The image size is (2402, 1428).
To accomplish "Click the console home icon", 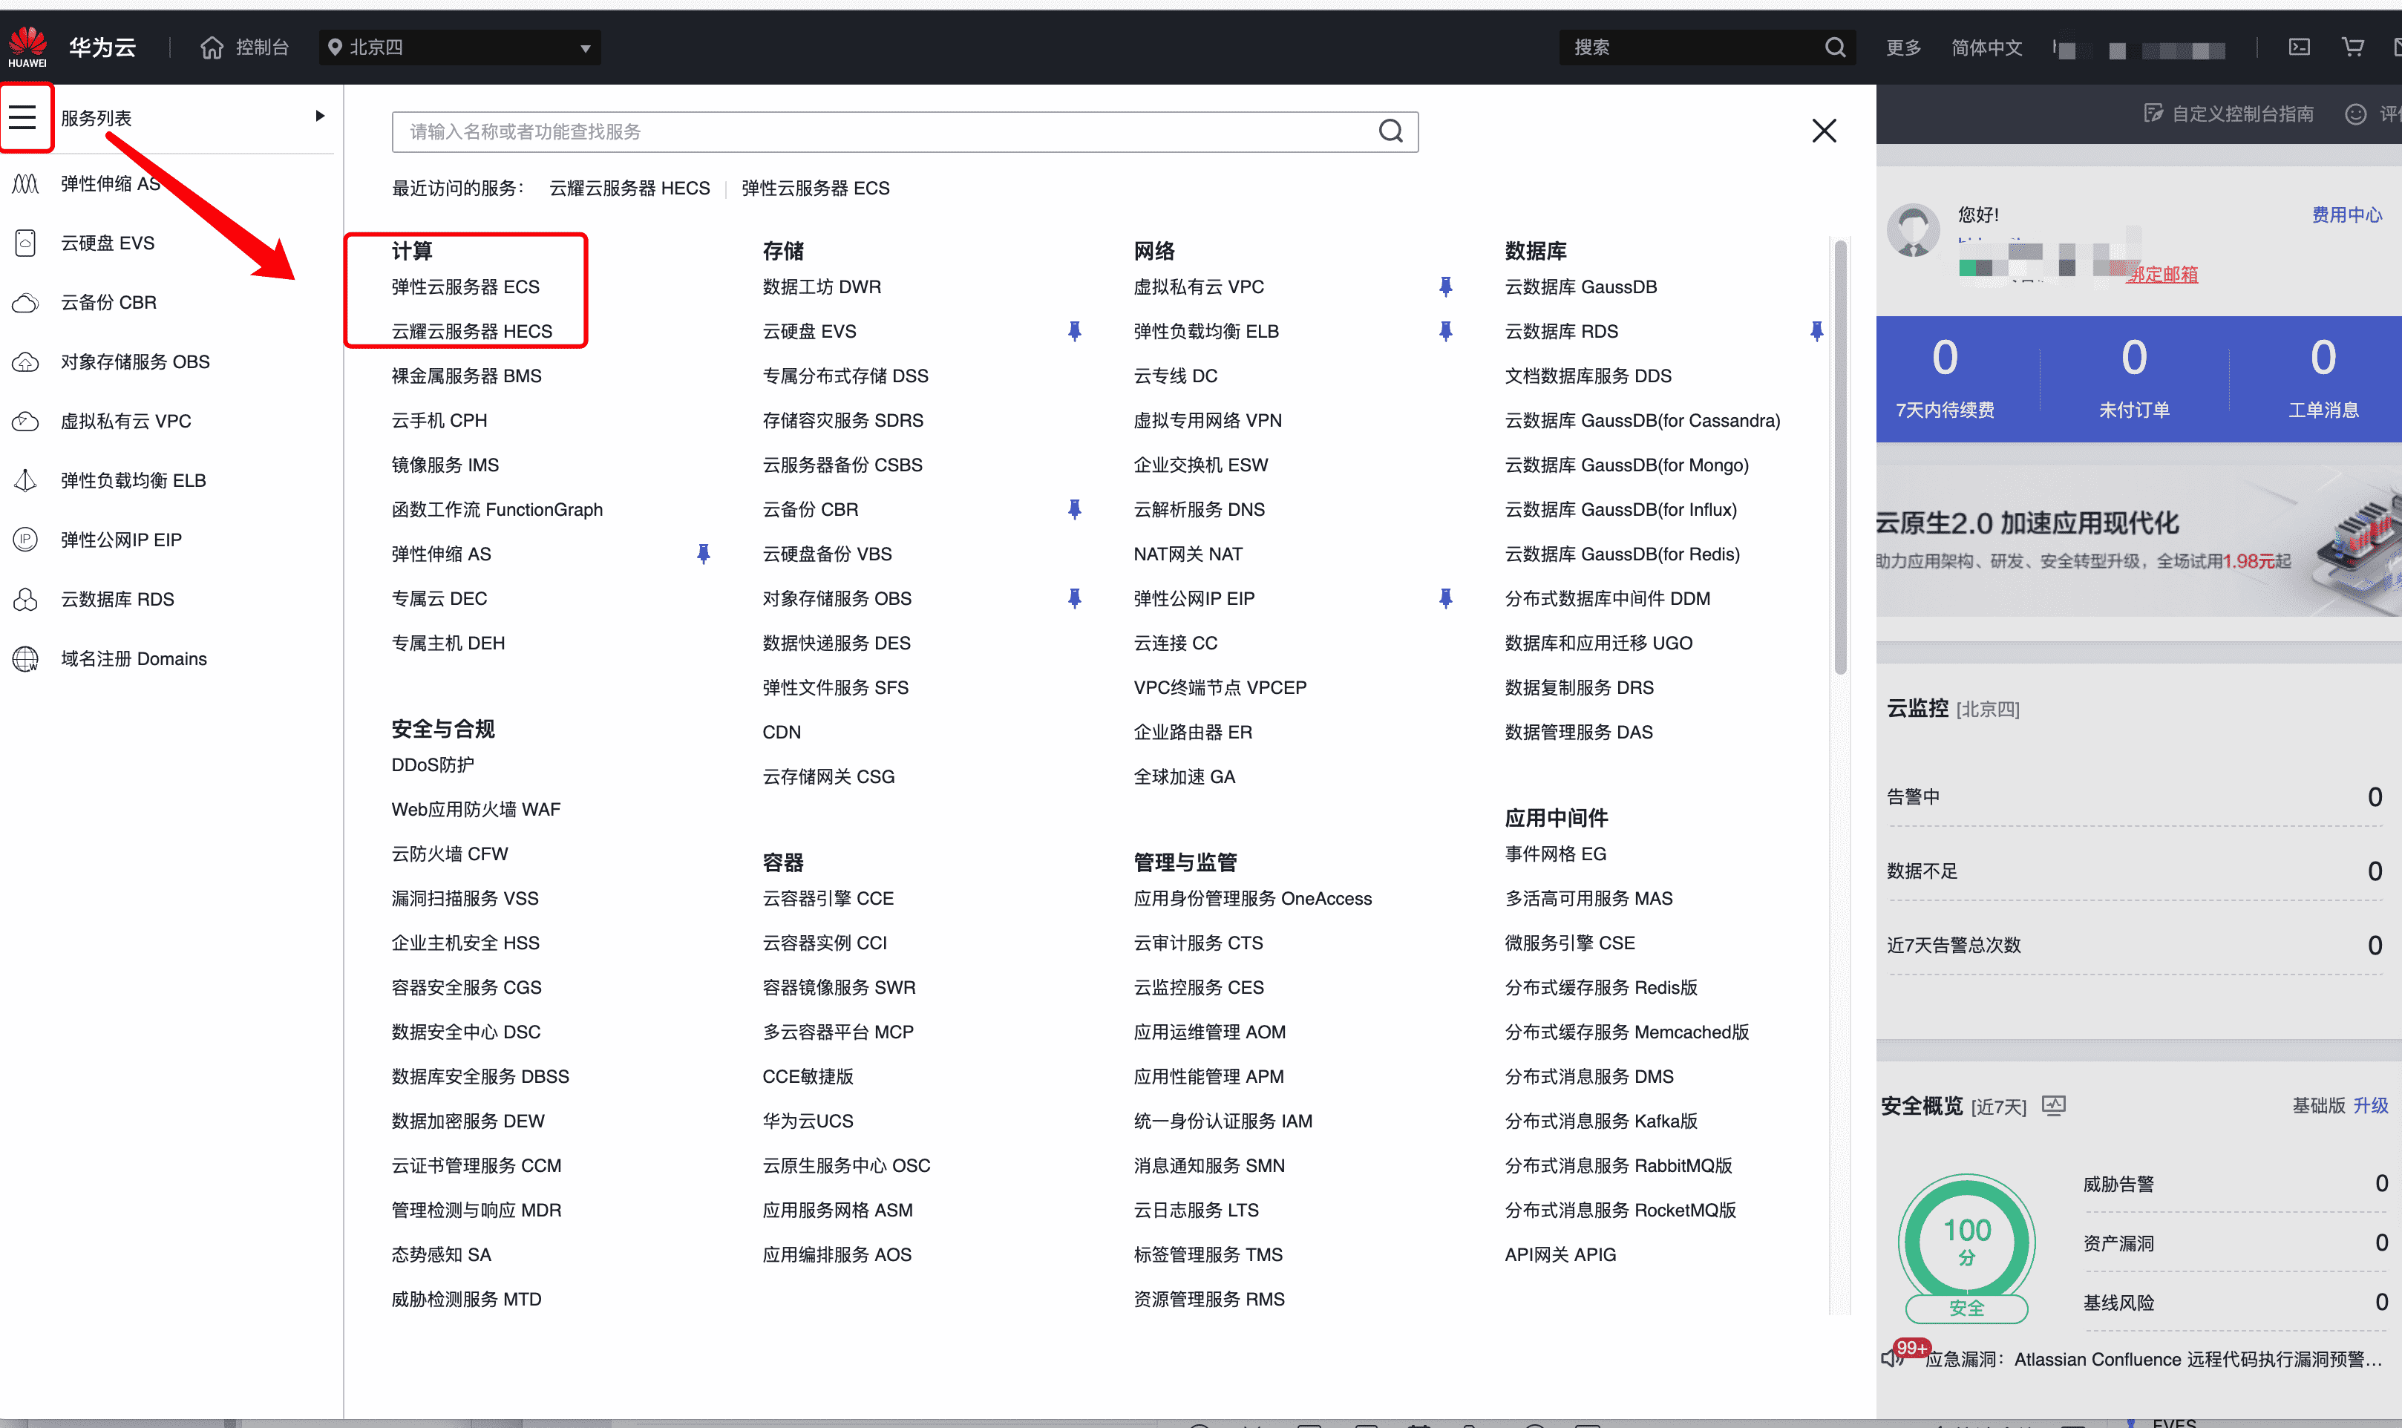I will (212, 48).
